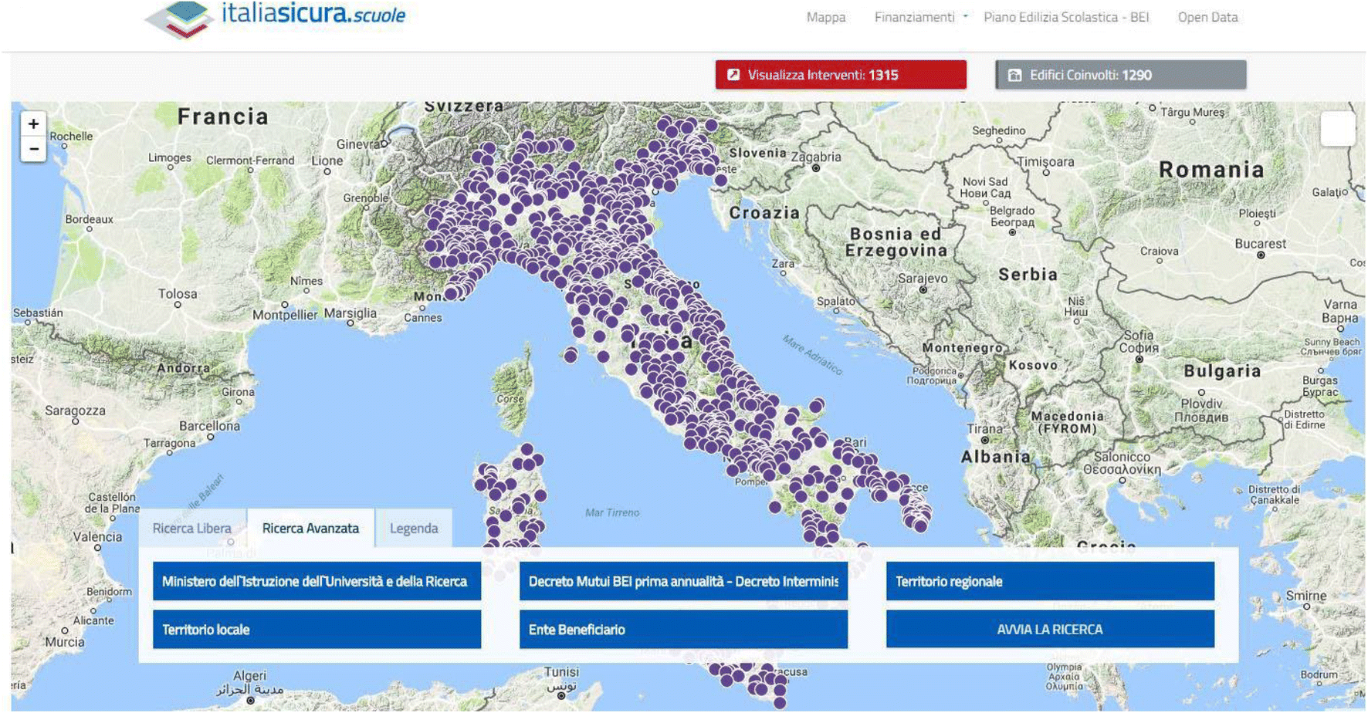This screenshot has width=1368, height=713.
Task: Click the Bordeaux city label
Action: (90, 219)
